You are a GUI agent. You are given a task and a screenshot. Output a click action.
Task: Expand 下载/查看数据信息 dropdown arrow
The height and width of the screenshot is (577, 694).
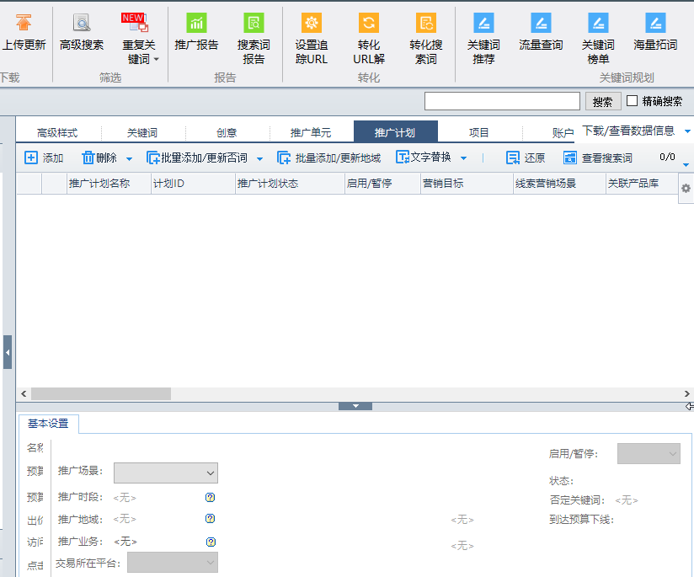[x=687, y=131]
